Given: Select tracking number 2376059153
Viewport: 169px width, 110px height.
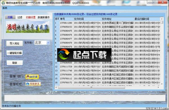Looking at the screenshot, I should coord(66,27).
